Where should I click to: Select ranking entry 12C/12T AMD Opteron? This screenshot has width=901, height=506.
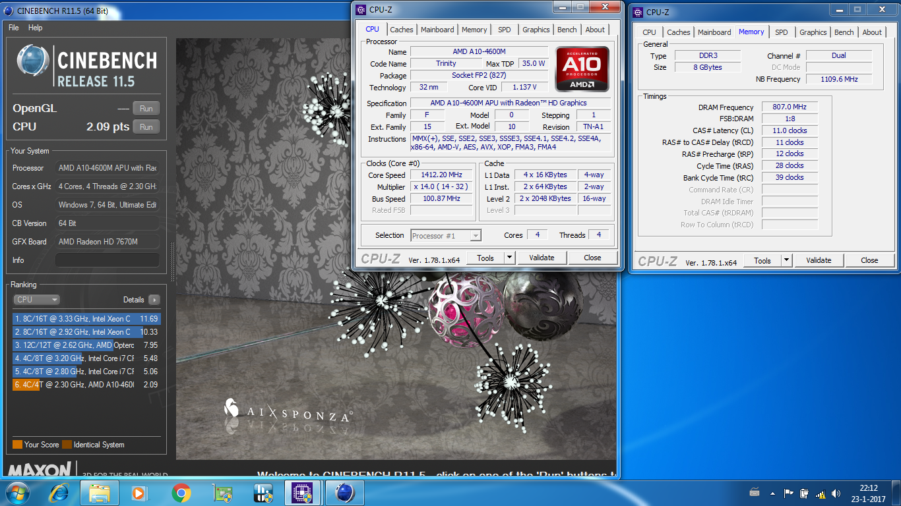(x=86, y=345)
